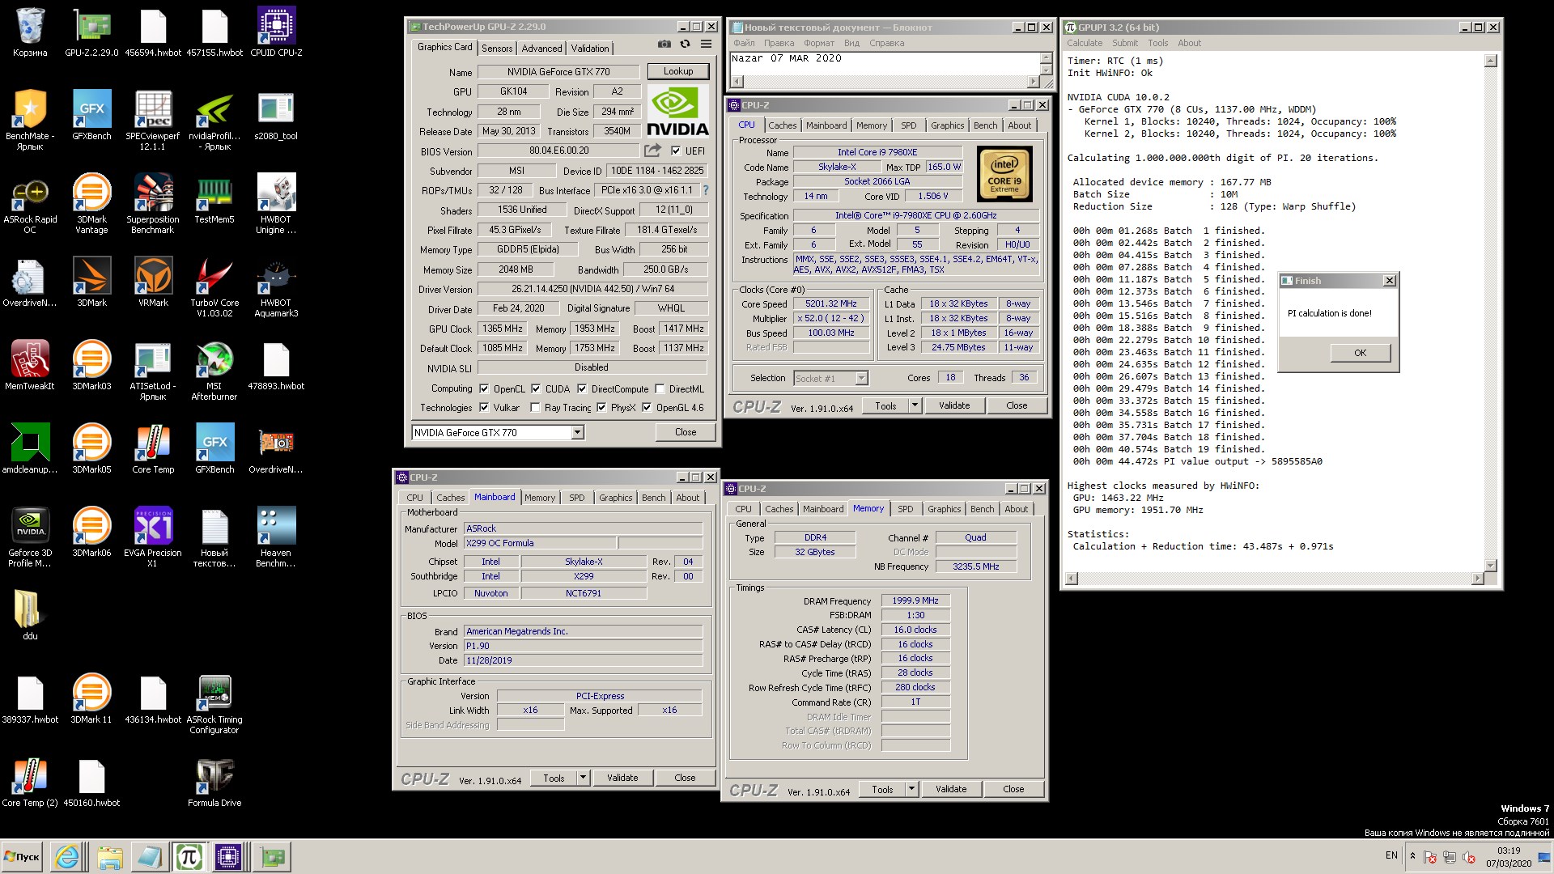The height and width of the screenshot is (874, 1554).
Task: Toggle the OpenCL checkbox
Action: point(484,388)
